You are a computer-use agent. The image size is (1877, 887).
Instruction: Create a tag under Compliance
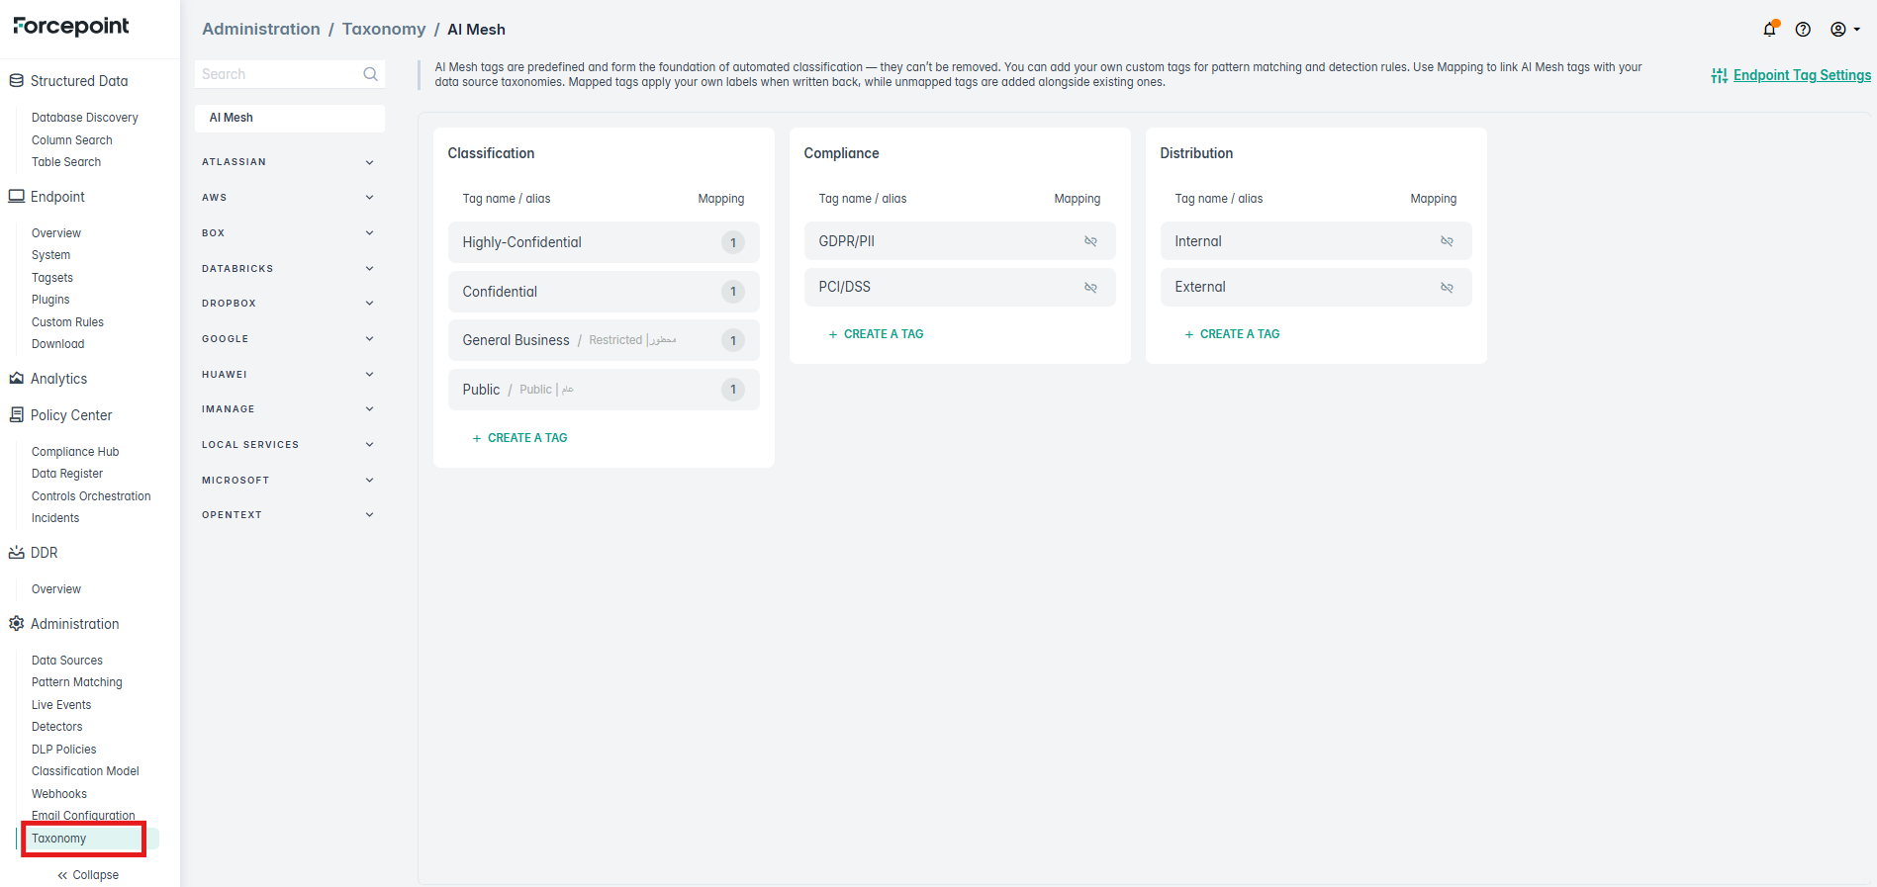pyautogui.click(x=877, y=334)
